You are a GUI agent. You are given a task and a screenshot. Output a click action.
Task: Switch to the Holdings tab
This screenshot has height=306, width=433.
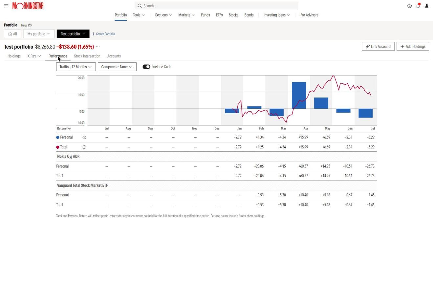click(x=14, y=56)
